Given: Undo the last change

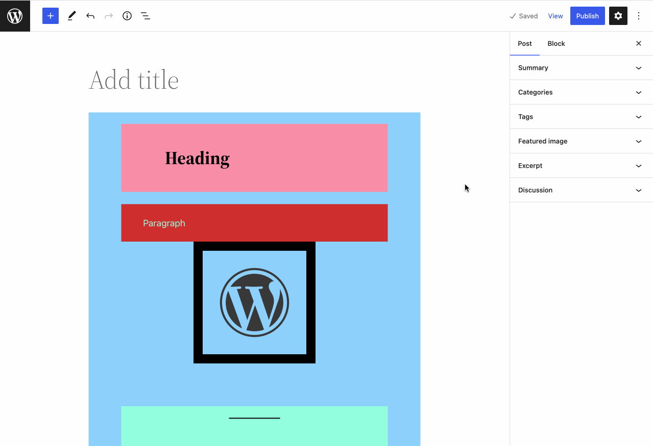Looking at the screenshot, I should pos(90,16).
